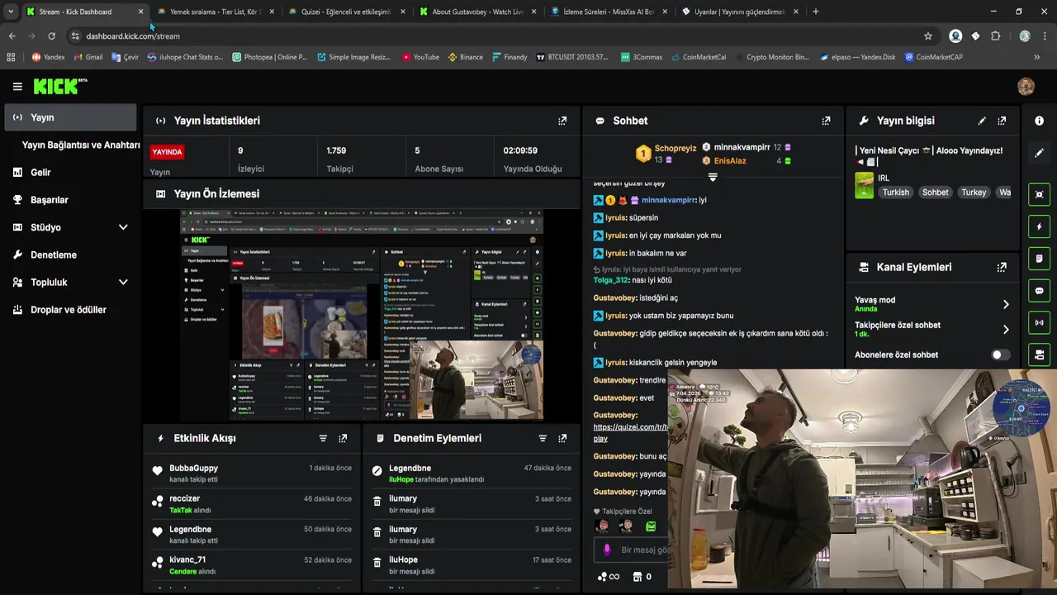This screenshot has width=1057, height=595.
Task: Open the hamburger menu next to Kick logo
Action: 17,87
